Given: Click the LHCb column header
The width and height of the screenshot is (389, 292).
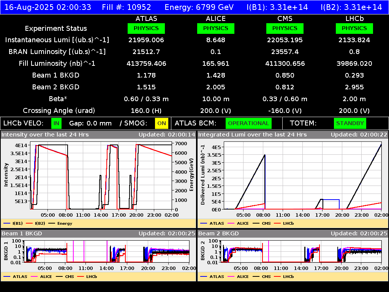Looking at the screenshot, I should click(x=354, y=19).
